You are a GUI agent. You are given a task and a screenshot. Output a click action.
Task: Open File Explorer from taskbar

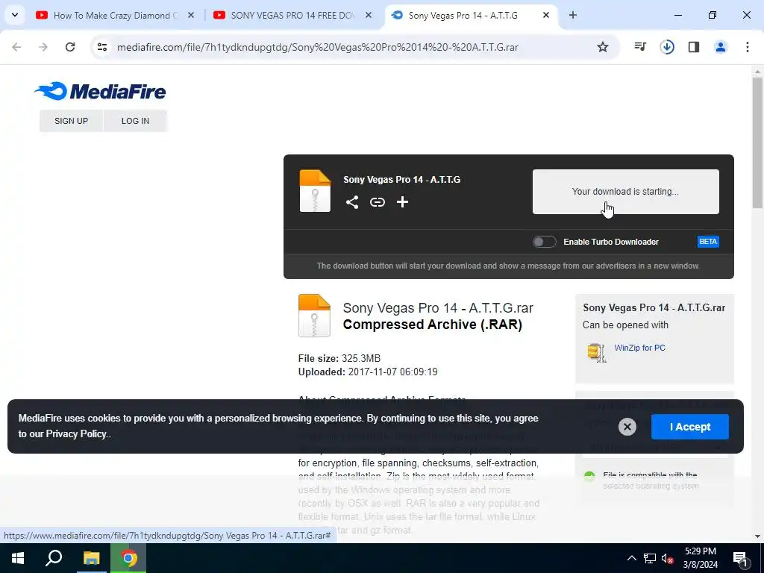91,558
